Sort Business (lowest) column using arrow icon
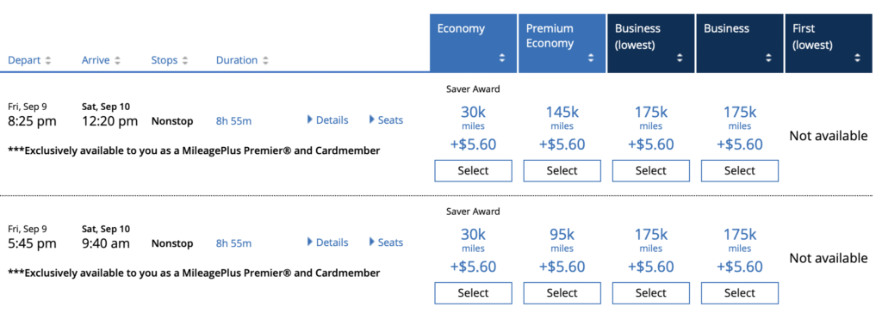The height and width of the screenshot is (313, 882). [x=680, y=58]
